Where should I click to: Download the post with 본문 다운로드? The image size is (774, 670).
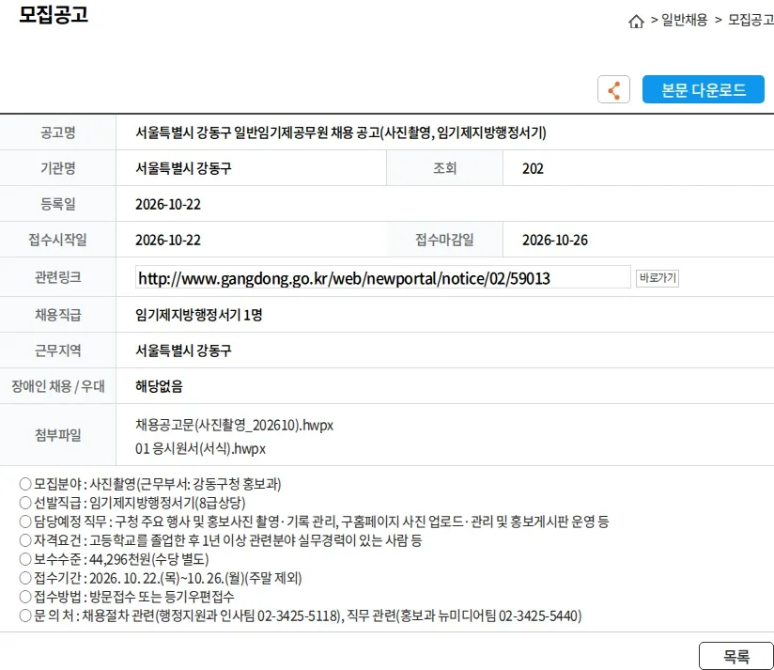pos(703,89)
